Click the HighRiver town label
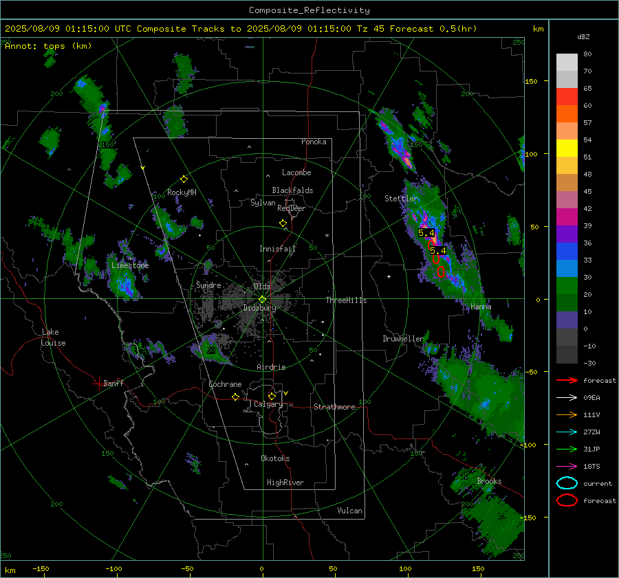Image resolution: width=619 pixels, height=578 pixels. pos(285,482)
